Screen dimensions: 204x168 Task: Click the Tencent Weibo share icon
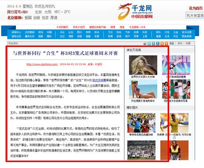coord(149,44)
